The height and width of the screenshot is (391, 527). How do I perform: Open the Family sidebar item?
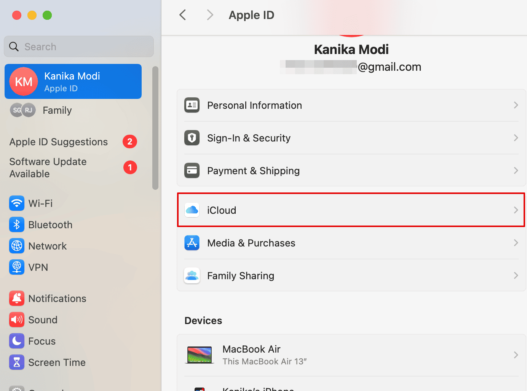(x=57, y=110)
